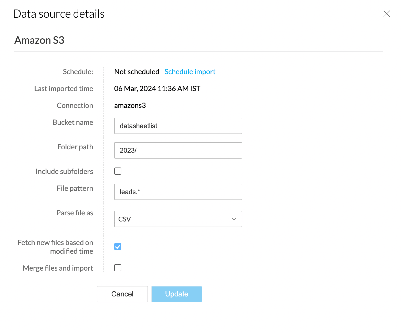Select the File pattern text box
Viewport: 401px width, 333px height.
coord(178,192)
